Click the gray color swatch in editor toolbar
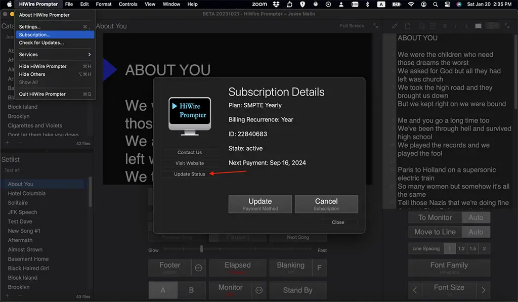 click(x=478, y=26)
